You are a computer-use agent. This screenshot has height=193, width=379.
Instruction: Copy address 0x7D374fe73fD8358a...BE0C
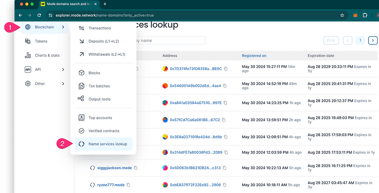(x=226, y=69)
